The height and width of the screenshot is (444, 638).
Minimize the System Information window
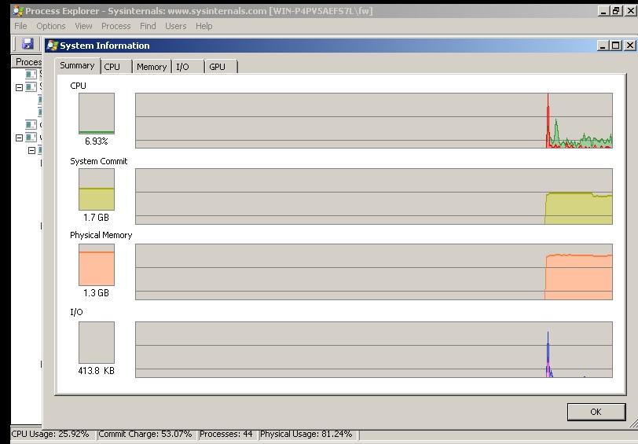[x=603, y=46]
